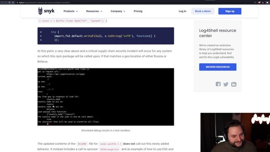Image resolution: width=270 pixels, height=152 pixels.
Task: Expand the Resources menu
Action: (94, 11)
